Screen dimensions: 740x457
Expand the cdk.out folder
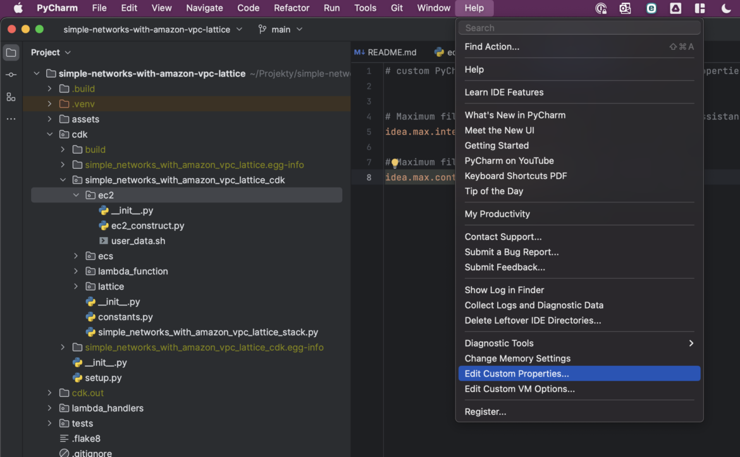pyautogui.click(x=49, y=393)
